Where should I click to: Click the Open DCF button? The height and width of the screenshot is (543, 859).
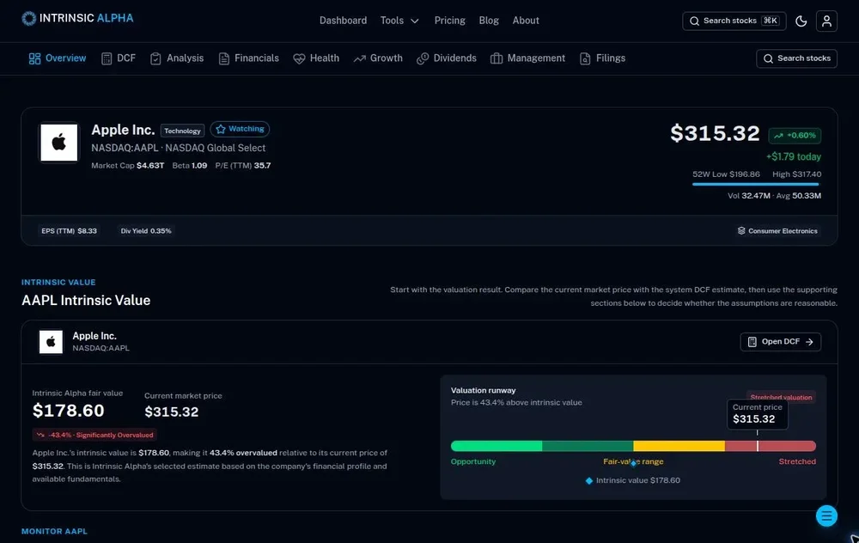point(780,341)
